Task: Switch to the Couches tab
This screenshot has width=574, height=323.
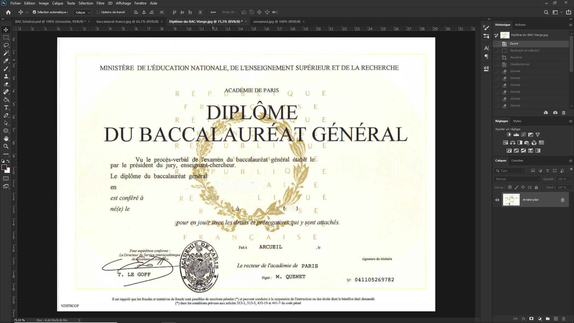Action: pos(517,161)
